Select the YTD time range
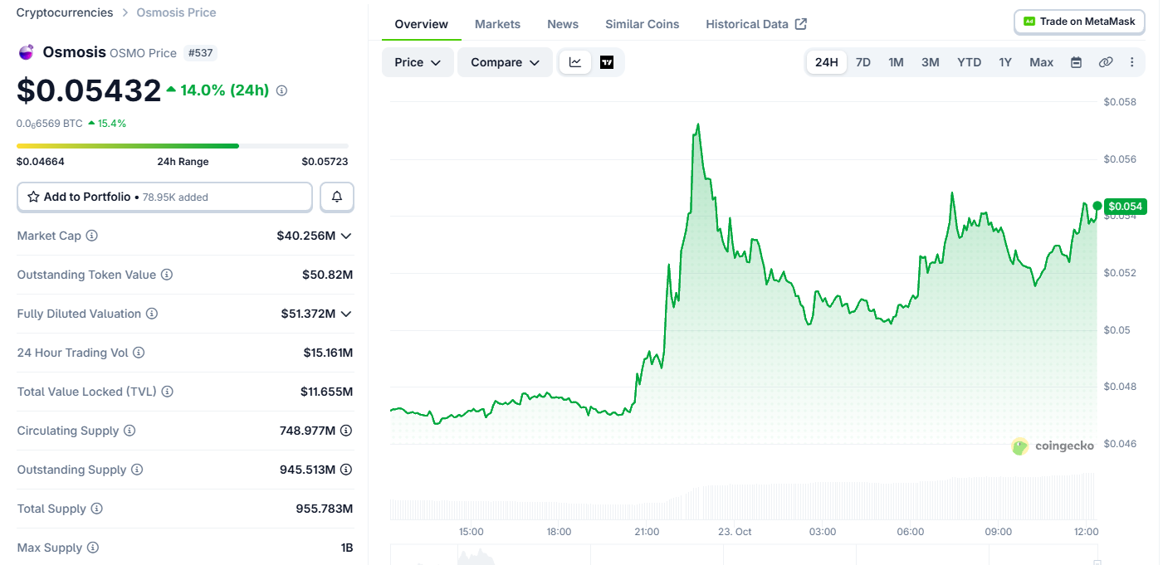Image resolution: width=1163 pixels, height=565 pixels. pyautogui.click(x=969, y=62)
